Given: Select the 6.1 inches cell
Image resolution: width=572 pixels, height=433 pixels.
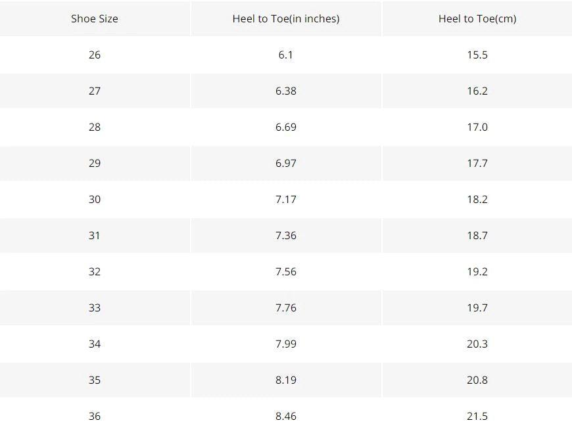Looking at the screenshot, I should (x=286, y=55).
